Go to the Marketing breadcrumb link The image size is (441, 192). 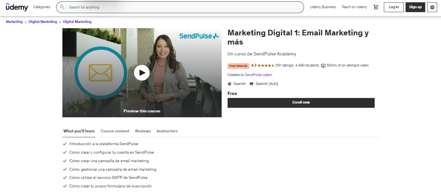(x=14, y=22)
